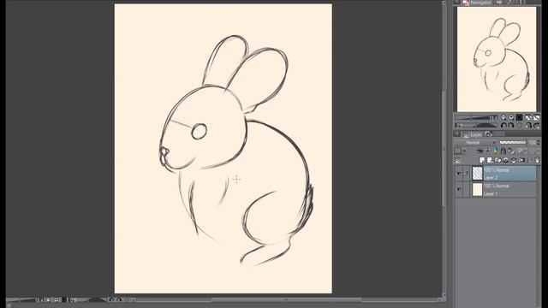Transfer to lower layer icon
Viewport: 548px width, 308px height.
click(506, 160)
